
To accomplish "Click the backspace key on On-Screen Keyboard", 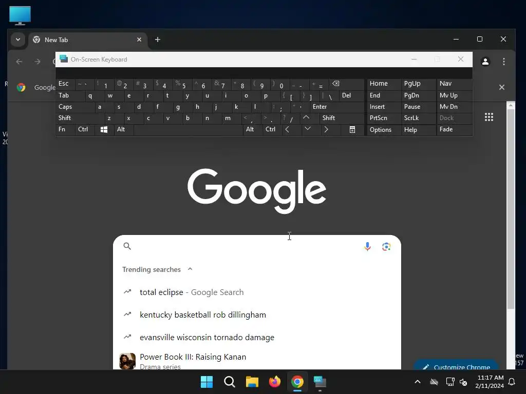I will (x=347, y=84).
